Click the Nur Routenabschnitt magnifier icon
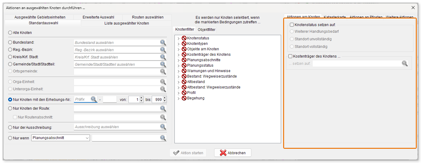 tap(163, 117)
